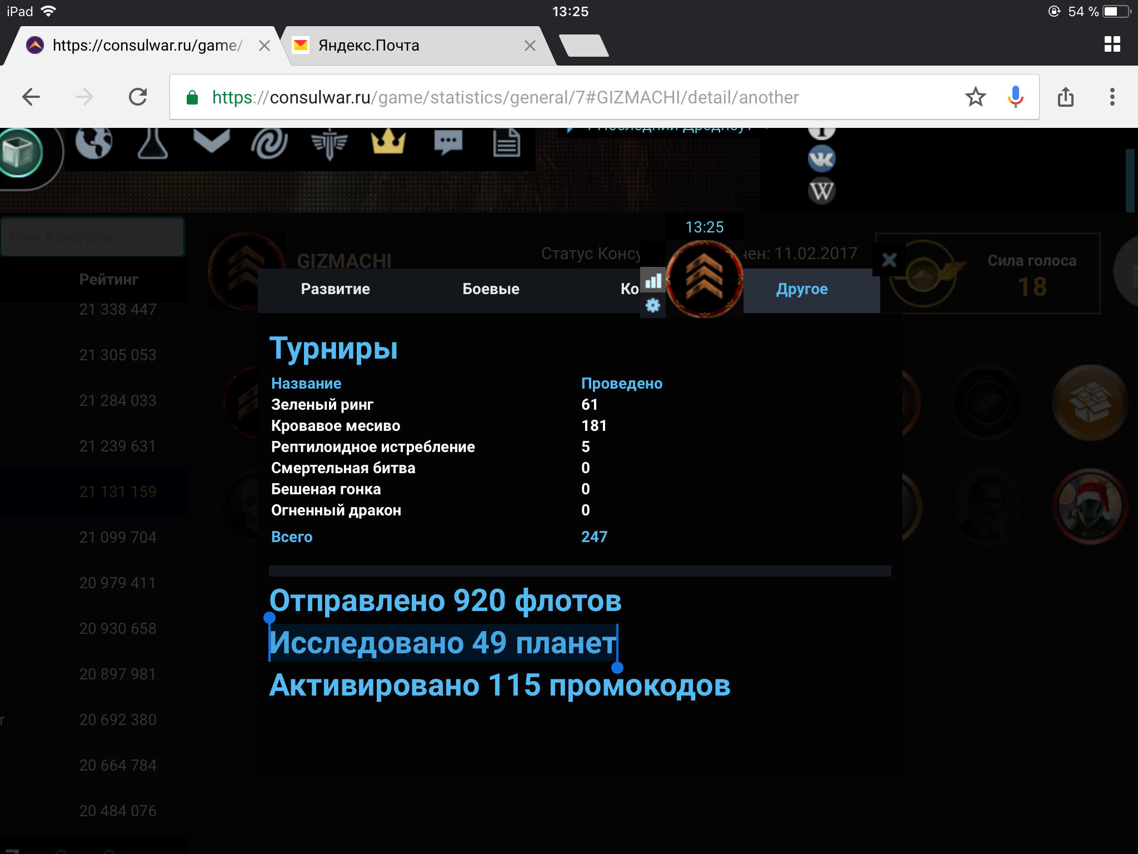
Task: Click the VK social network icon
Action: tap(821, 159)
